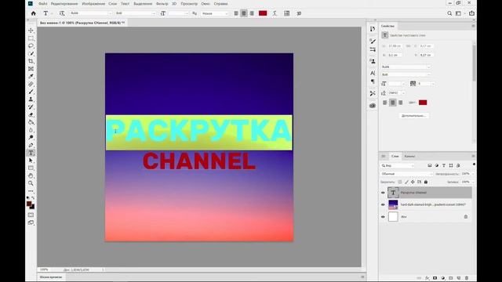Image resolution: width=502 pixels, height=282 pixels.
Task: Open layer filter type dropdown
Action: 398,165
